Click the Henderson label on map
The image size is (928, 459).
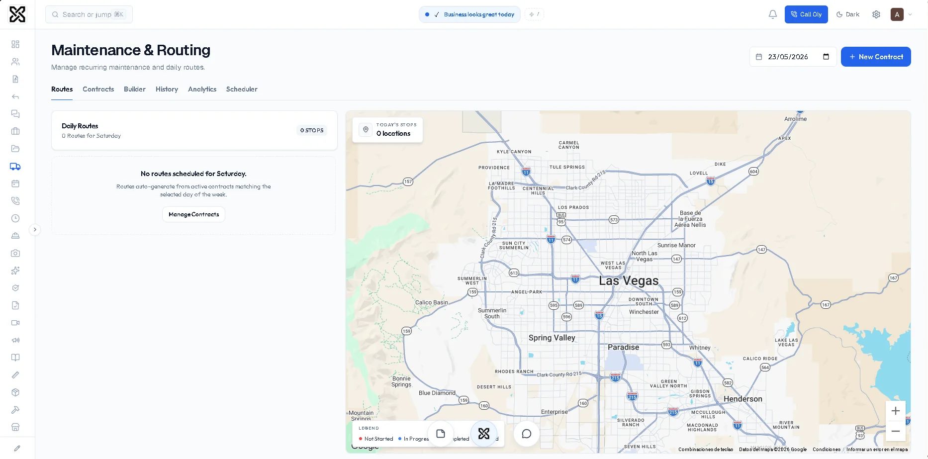pyautogui.click(x=743, y=399)
